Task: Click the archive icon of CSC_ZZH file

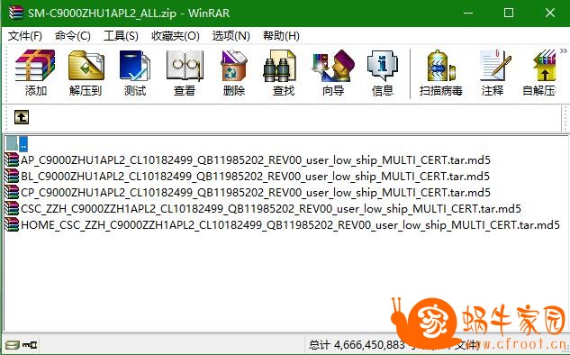Action: (12, 209)
